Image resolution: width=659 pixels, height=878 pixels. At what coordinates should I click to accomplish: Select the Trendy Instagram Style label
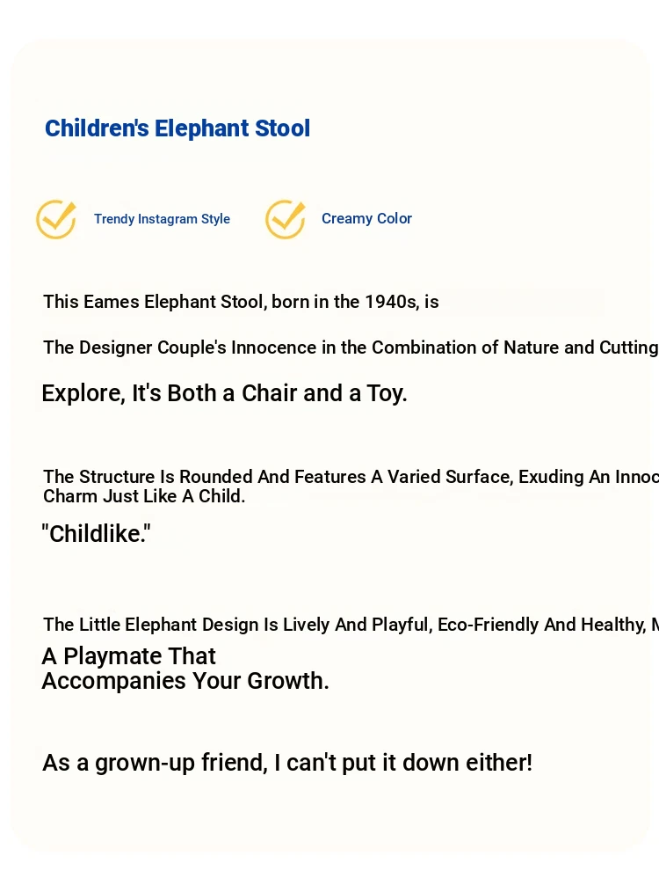[162, 219]
